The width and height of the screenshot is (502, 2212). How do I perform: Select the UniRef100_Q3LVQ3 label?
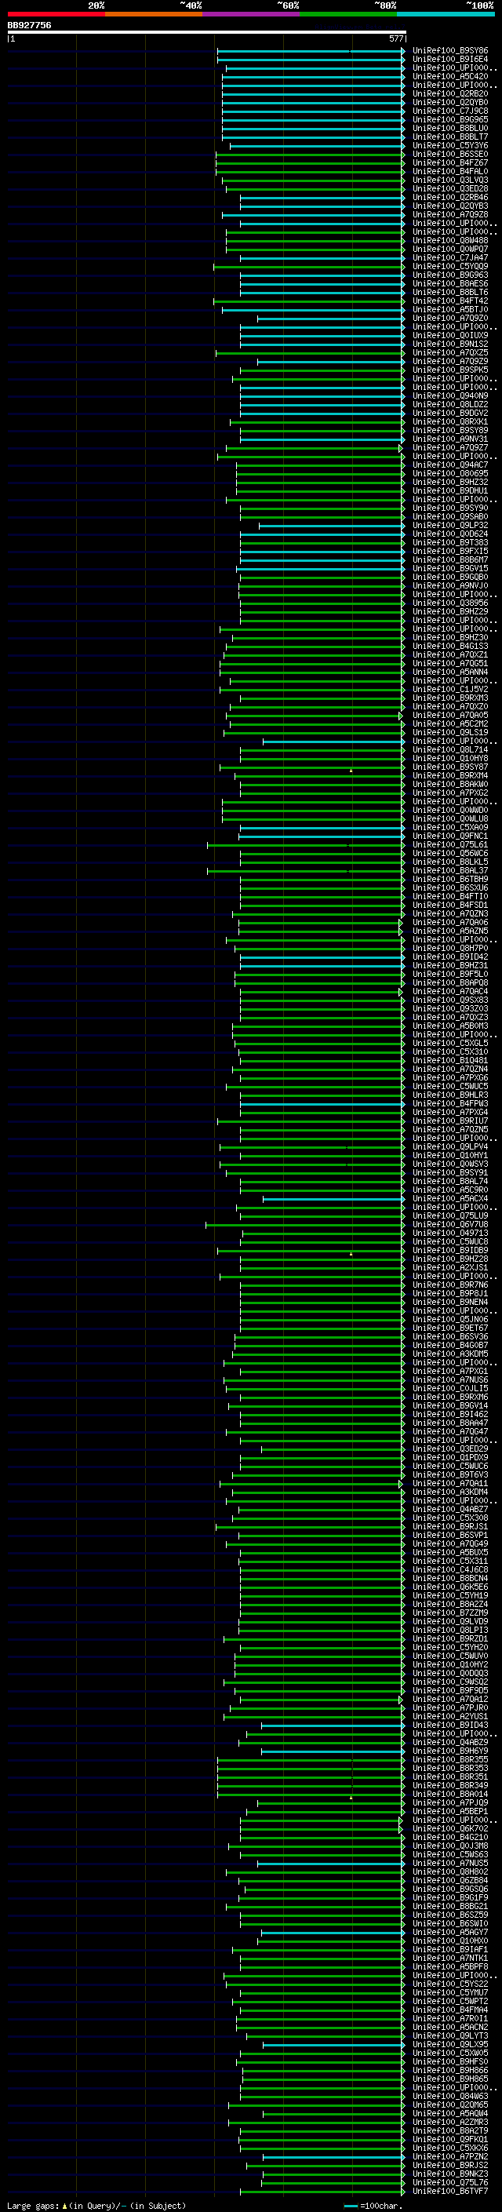coord(450,180)
